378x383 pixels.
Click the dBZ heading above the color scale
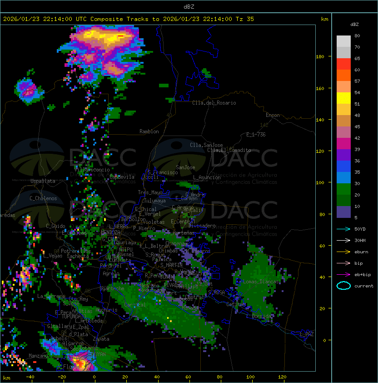354,25
